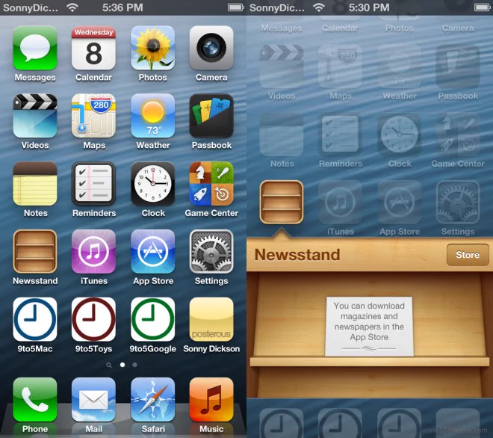This screenshot has height=438, width=493.
Task: Open the Weather app showing 73°
Action: [153, 116]
